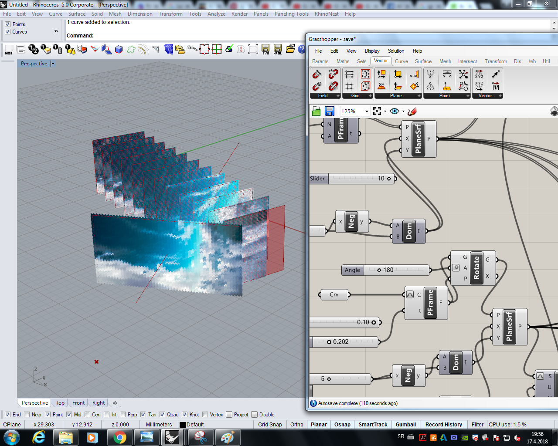This screenshot has width=558, height=446.
Task: Select the top-right dotted square populate icon in the Grid panel
Action: 366,74
